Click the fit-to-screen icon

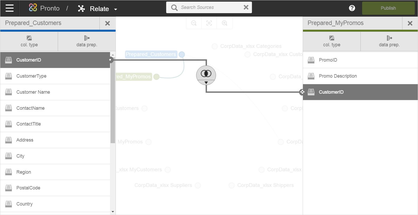[x=209, y=23]
